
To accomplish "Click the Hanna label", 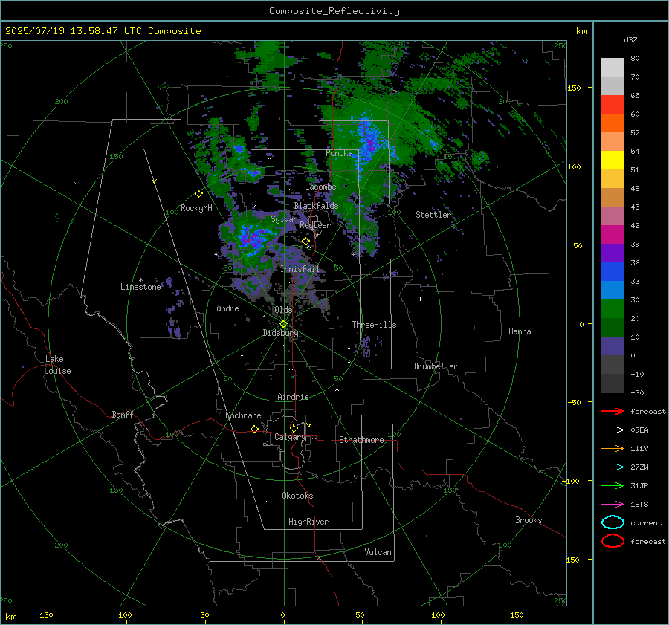I will tap(520, 331).
